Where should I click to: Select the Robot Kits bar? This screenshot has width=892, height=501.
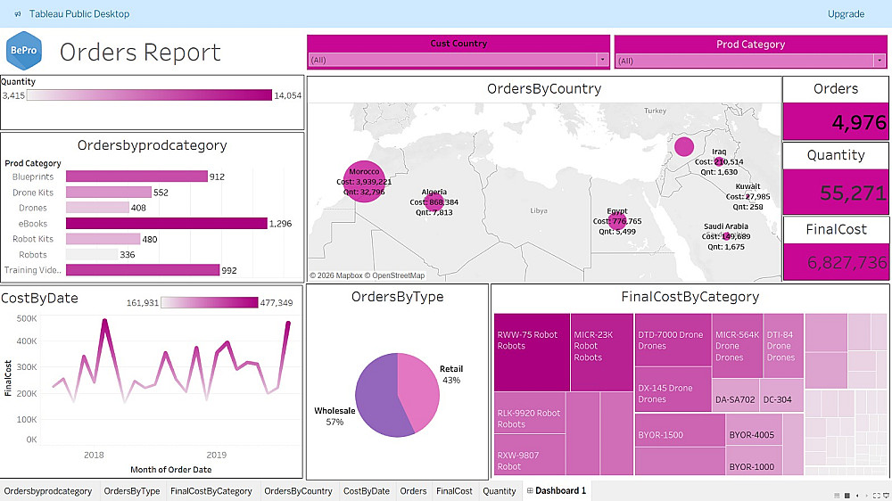point(103,239)
